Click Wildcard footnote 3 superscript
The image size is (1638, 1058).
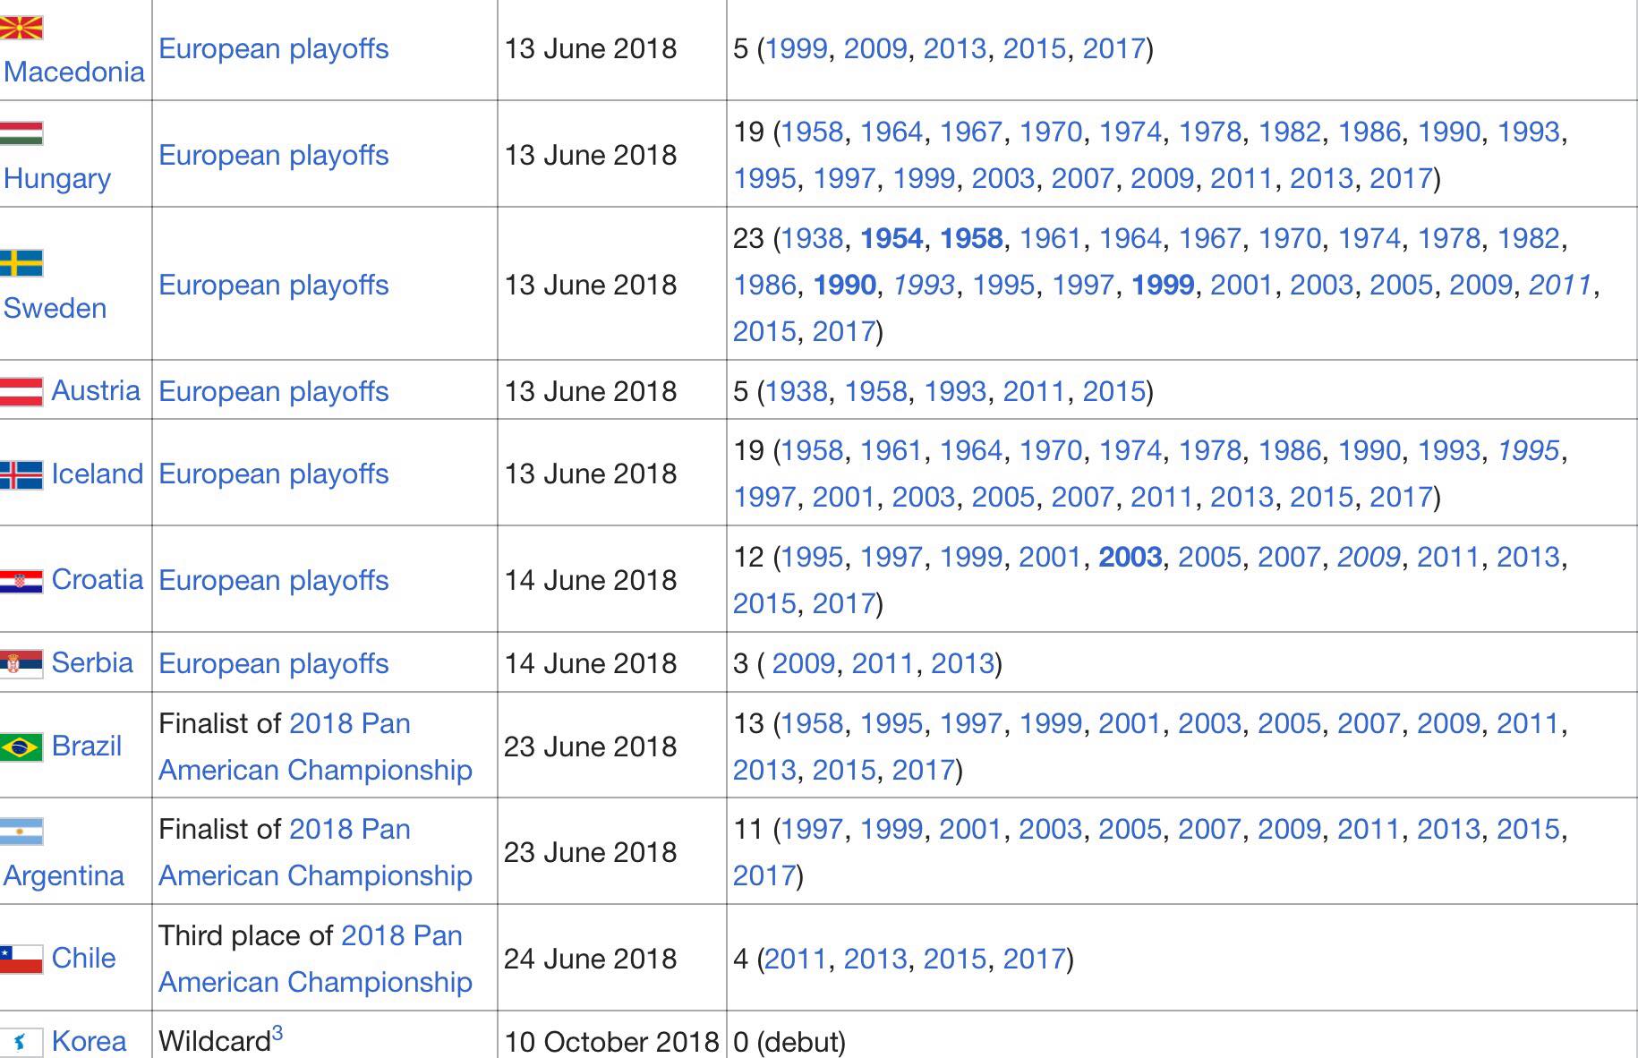click(x=277, y=1034)
